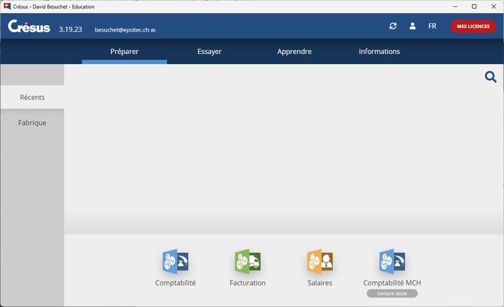Select Récents in the sidebar
504x307 pixels.
(32, 97)
